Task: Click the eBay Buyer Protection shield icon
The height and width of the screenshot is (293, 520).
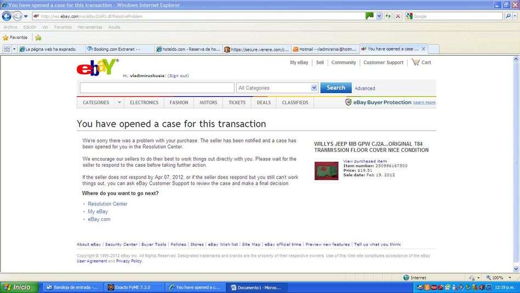Action: [x=348, y=102]
